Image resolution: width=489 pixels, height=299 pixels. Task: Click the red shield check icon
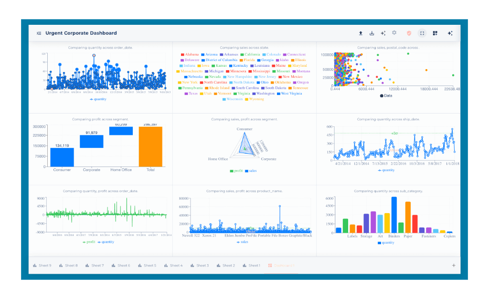(409, 33)
